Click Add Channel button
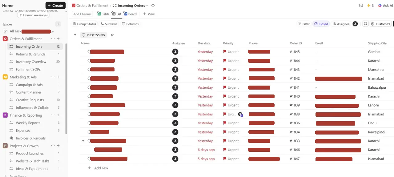The width and height of the screenshot is (394, 177). (82, 14)
